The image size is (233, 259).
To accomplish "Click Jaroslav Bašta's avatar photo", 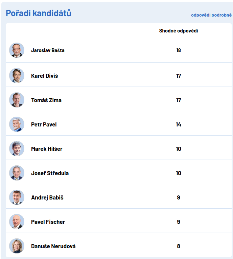I will point(17,50).
